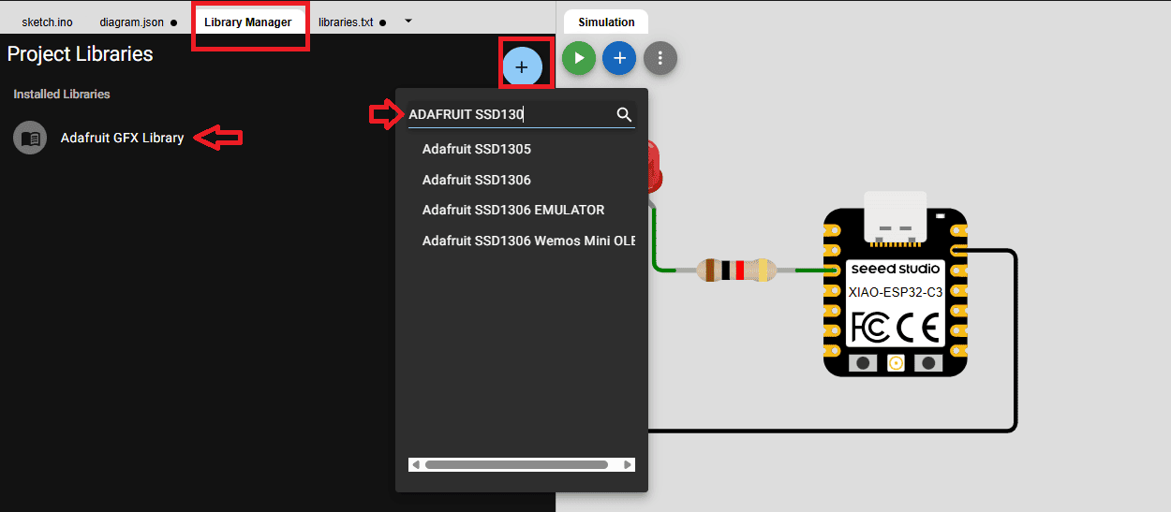The width and height of the screenshot is (1171, 512).
Task: Click the black wire from the board
Action: (x=1015, y=342)
